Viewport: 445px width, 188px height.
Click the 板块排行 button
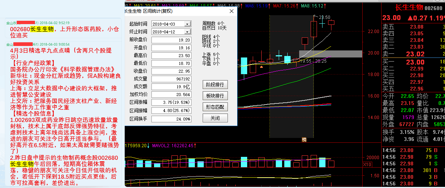coord(215,96)
